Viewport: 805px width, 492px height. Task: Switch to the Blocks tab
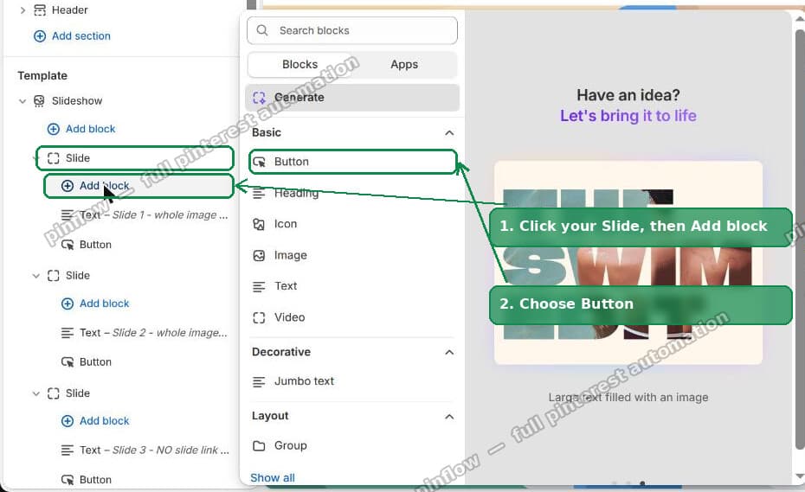299,65
